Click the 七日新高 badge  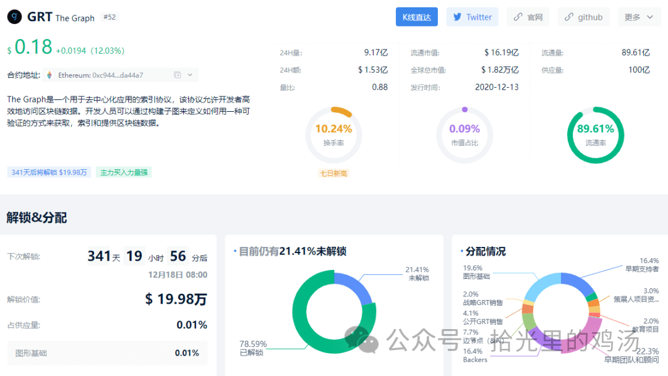point(333,173)
